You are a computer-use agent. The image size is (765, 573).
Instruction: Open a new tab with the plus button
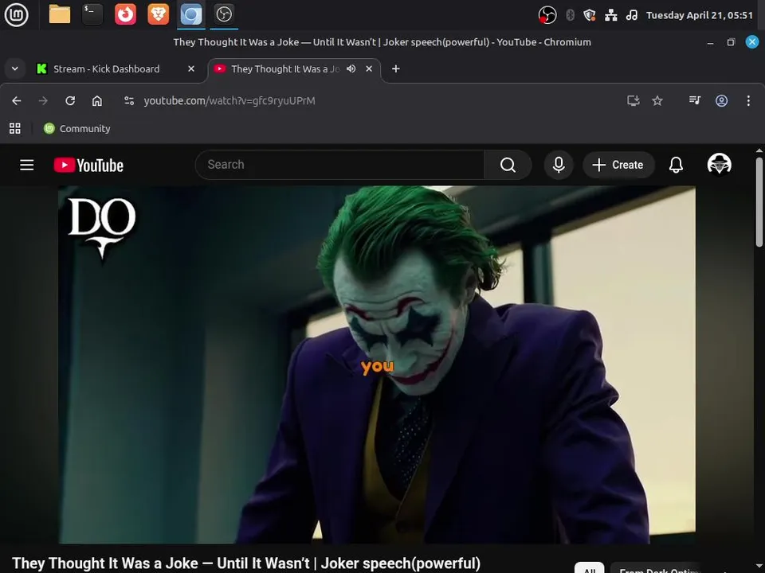[x=396, y=68]
